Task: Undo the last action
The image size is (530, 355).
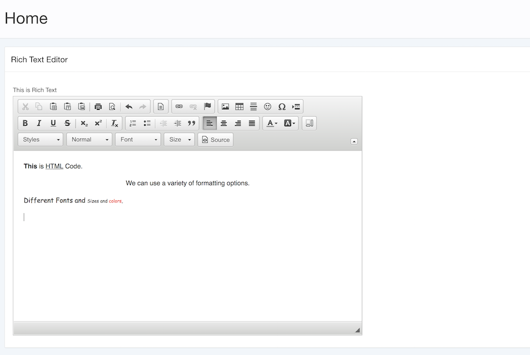Action: [x=128, y=106]
